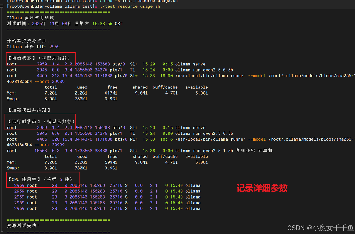Click the heading '【运行时状态】(模型已加载)'
The image size is (355, 234).
41,122
